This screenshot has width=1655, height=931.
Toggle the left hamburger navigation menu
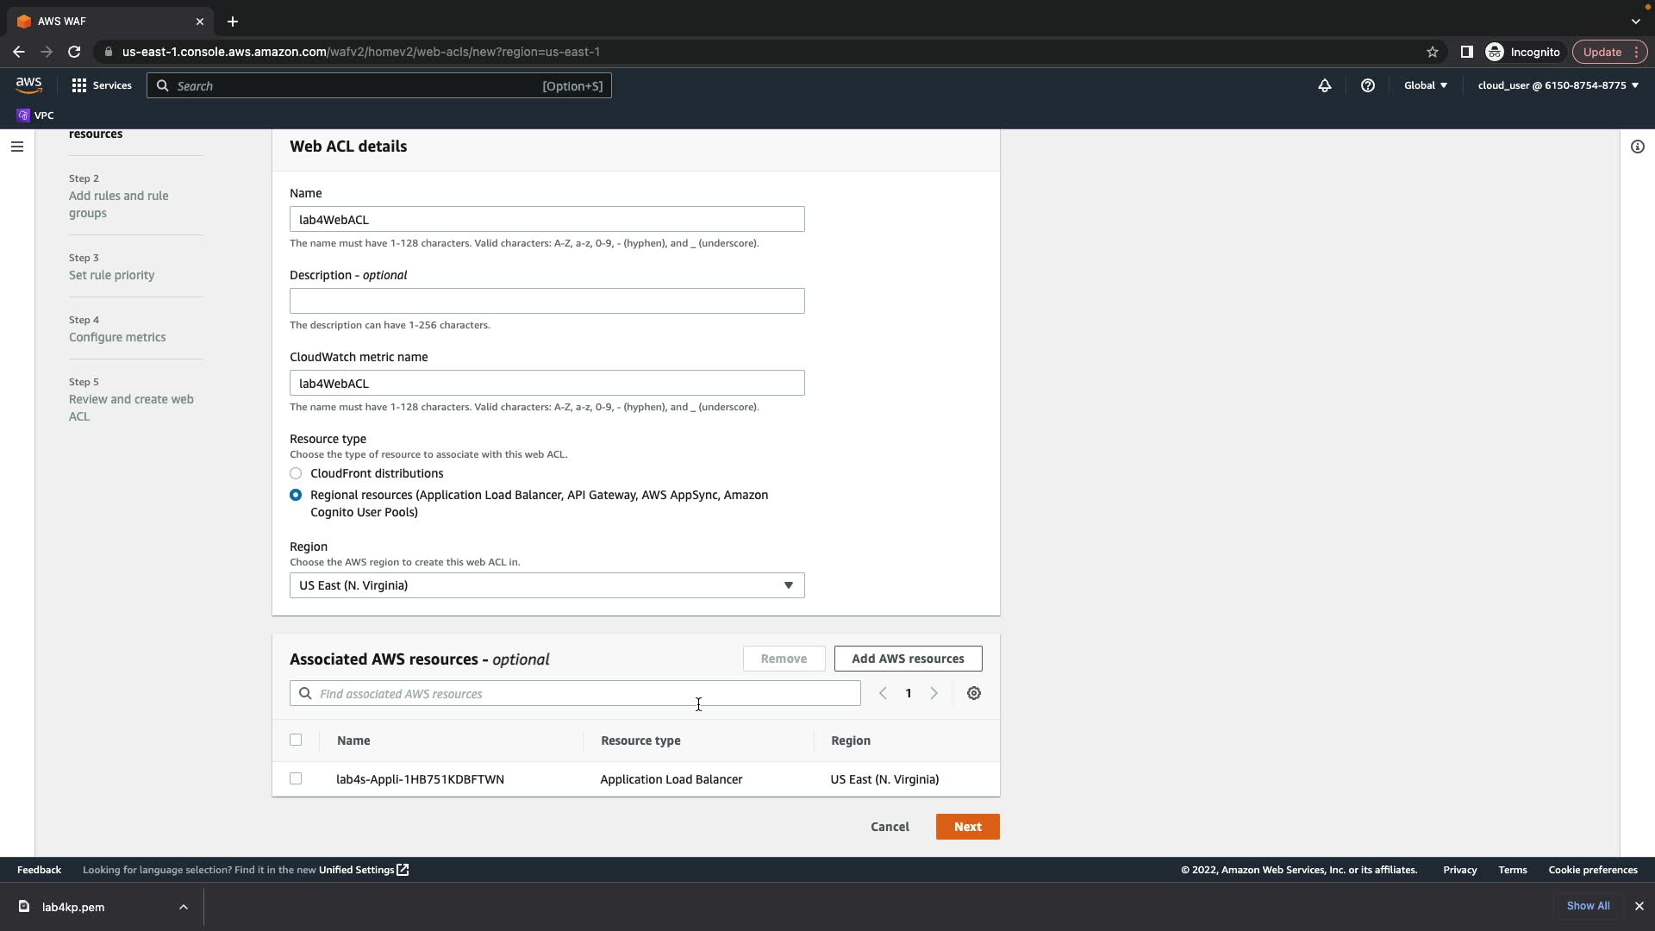click(x=16, y=147)
